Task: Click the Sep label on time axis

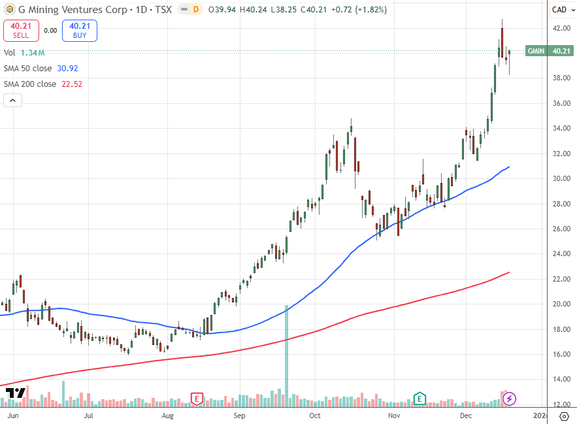Action: [x=239, y=416]
